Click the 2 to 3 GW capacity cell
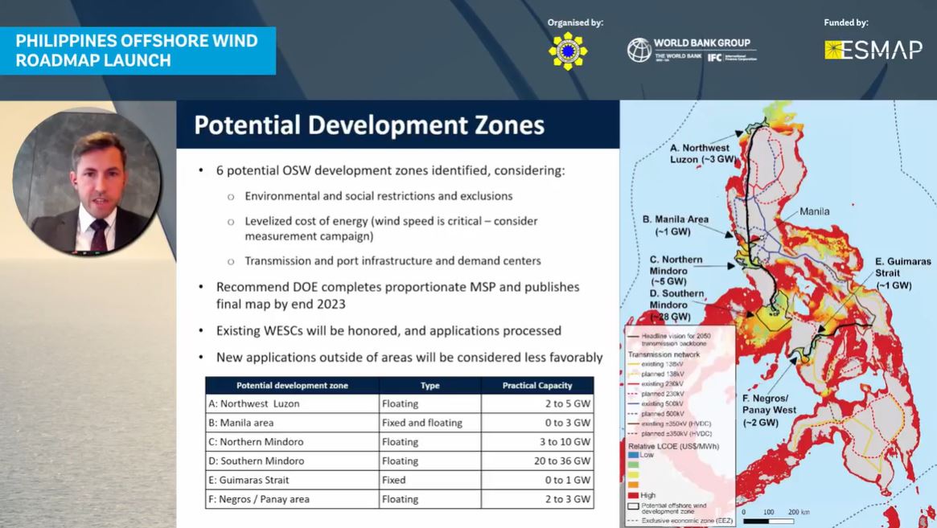Viewport: 937px width, 528px height. 537,499
